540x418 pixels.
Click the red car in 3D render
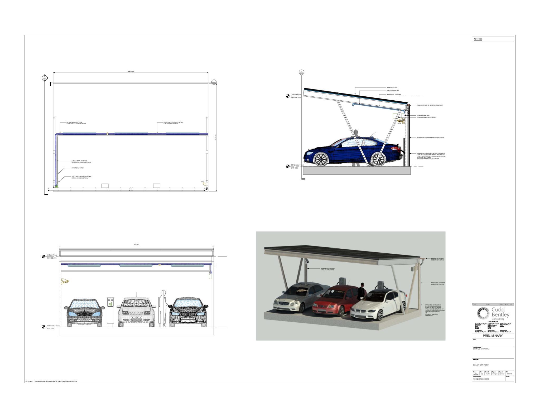point(335,300)
